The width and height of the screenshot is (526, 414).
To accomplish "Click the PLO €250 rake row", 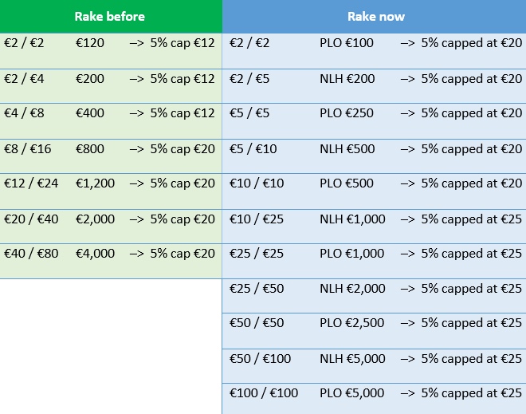I will (375, 113).
